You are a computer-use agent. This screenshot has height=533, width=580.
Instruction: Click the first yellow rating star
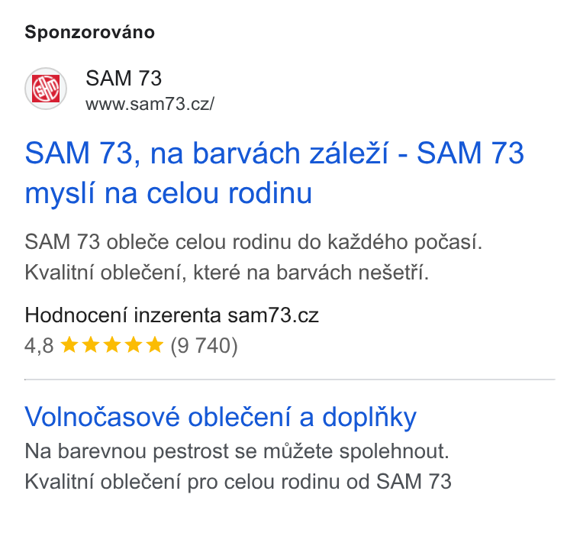point(69,345)
